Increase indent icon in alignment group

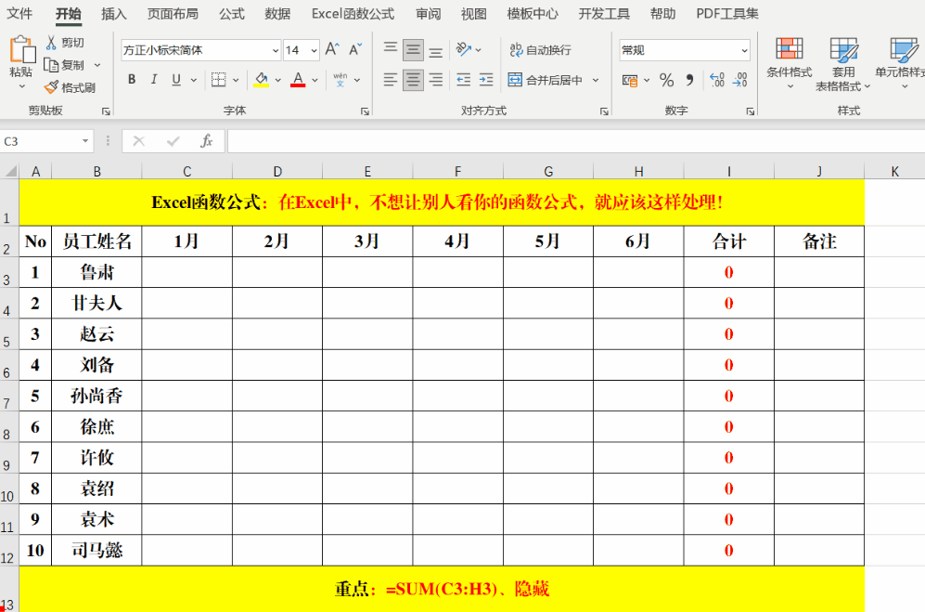[x=486, y=80]
